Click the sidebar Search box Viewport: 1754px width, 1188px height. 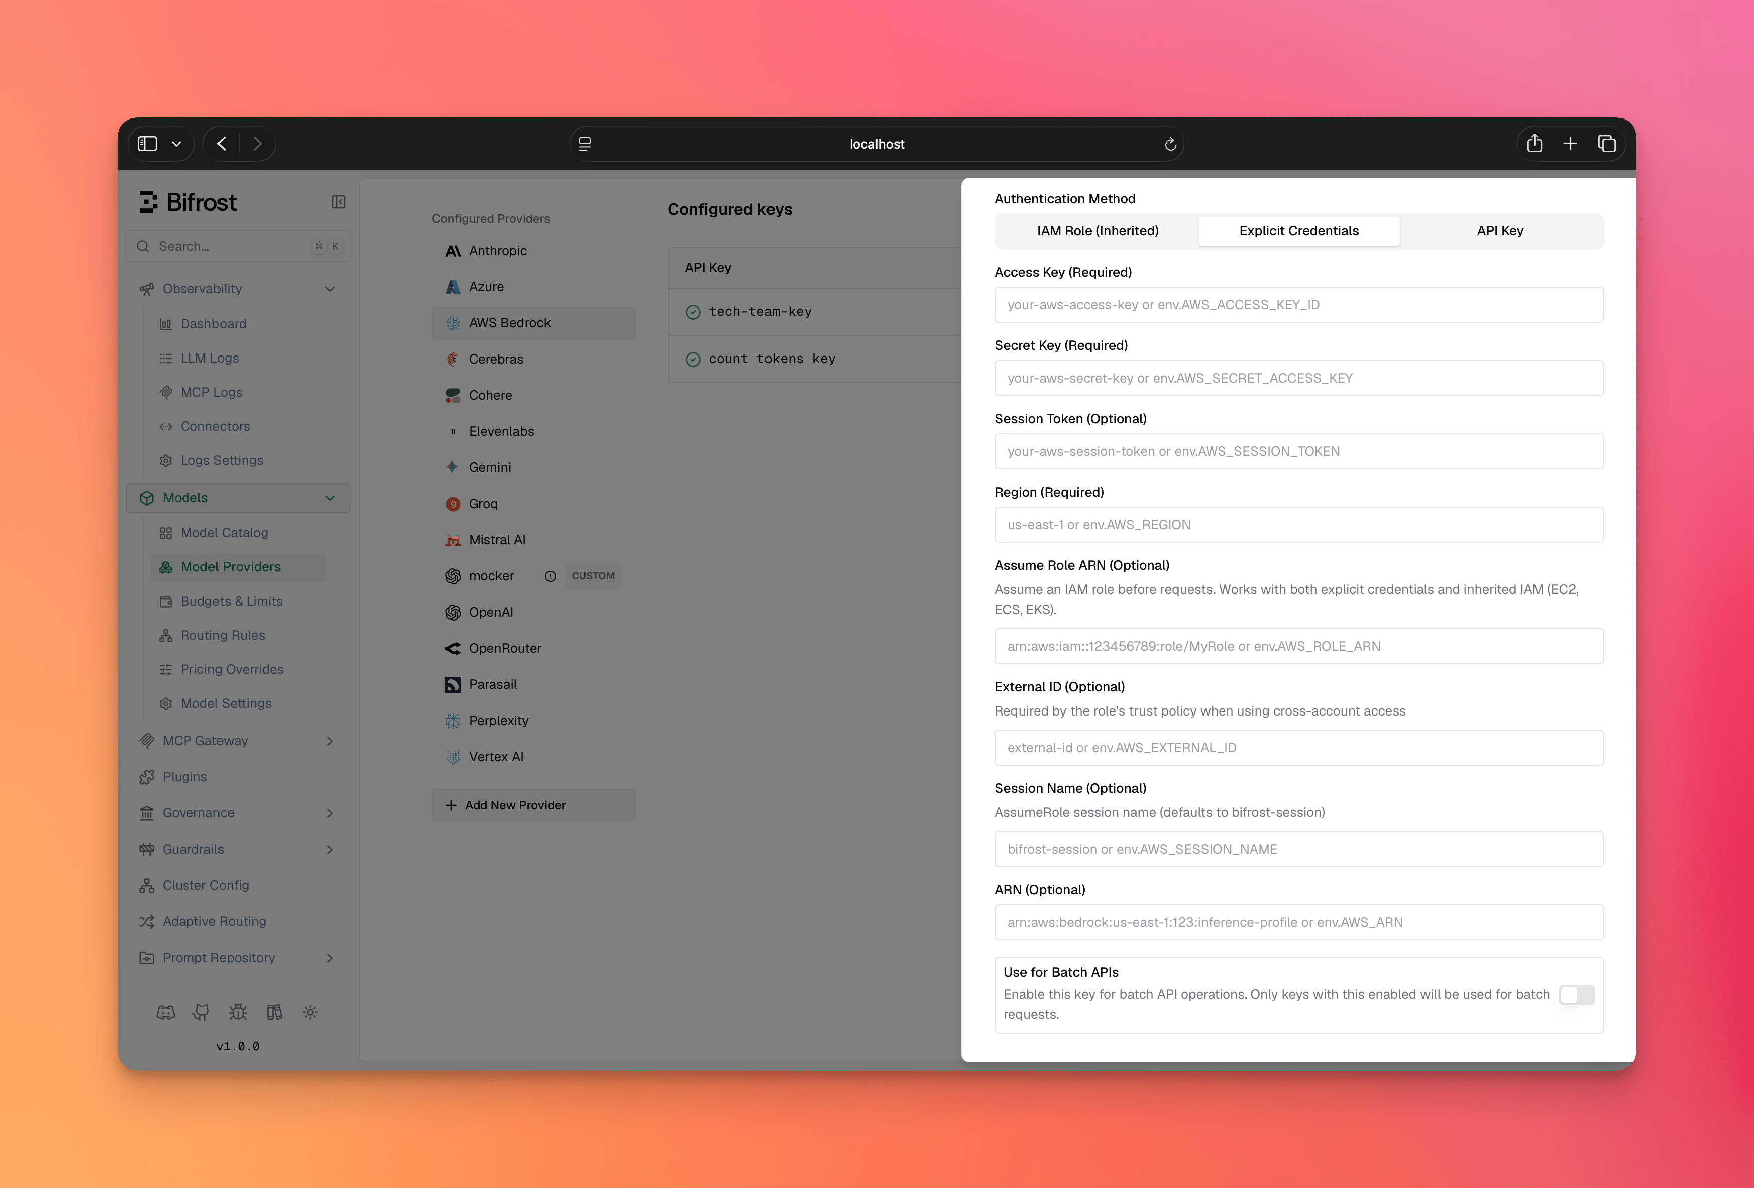click(238, 246)
